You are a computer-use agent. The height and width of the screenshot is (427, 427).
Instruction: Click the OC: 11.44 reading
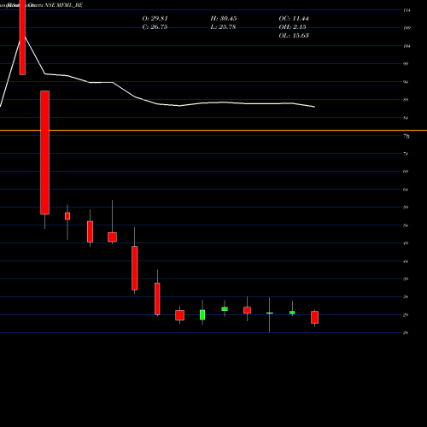point(294,19)
